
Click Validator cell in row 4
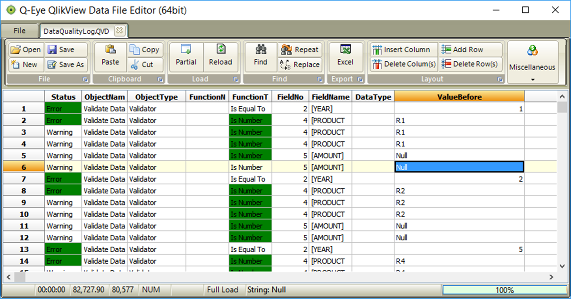click(x=157, y=144)
